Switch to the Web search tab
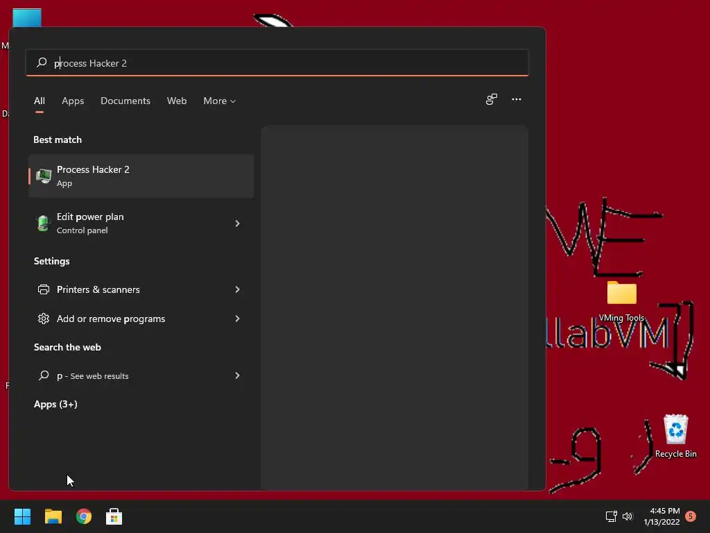Viewport: 710px width, 533px height. pos(177,101)
